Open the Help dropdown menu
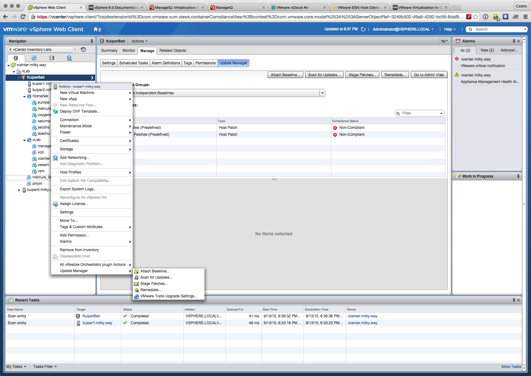Viewport: 531px width, 376px height. click(x=450, y=29)
